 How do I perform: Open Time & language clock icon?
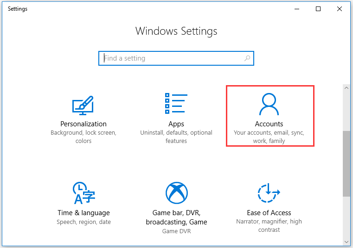84,193
